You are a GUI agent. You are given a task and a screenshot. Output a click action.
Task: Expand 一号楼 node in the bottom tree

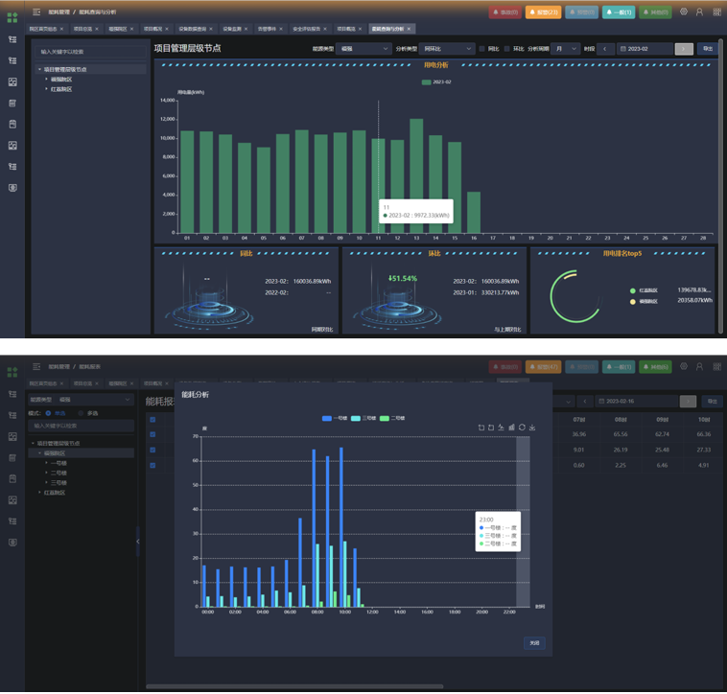tap(46, 463)
